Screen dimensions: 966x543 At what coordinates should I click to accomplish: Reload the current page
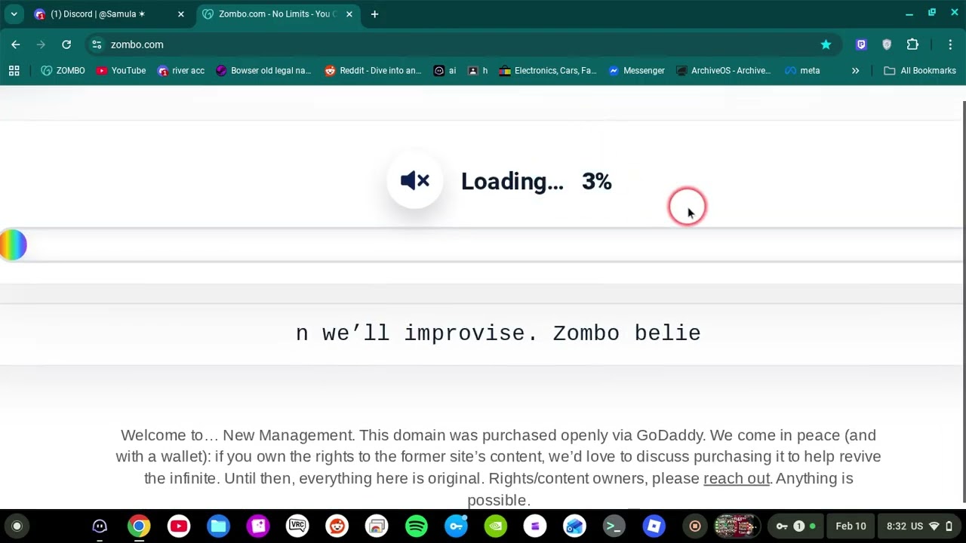(66, 44)
